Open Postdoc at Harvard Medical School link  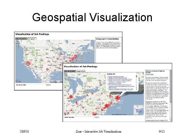click(118, 78)
